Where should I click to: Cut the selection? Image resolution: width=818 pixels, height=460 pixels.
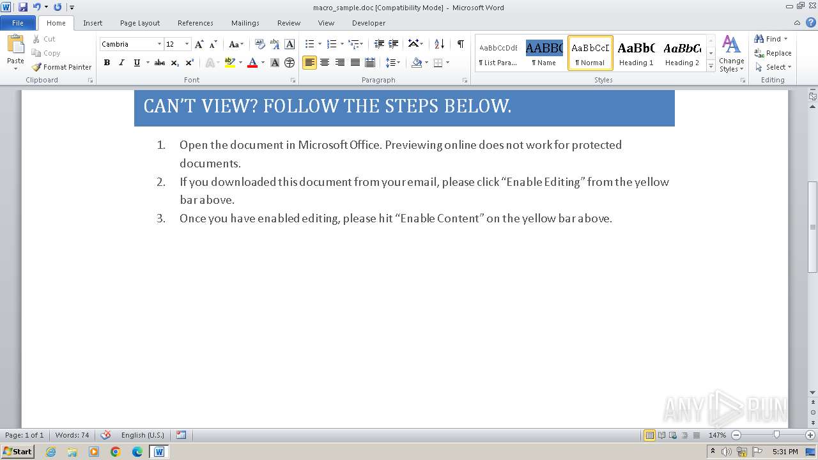point(44,39)
